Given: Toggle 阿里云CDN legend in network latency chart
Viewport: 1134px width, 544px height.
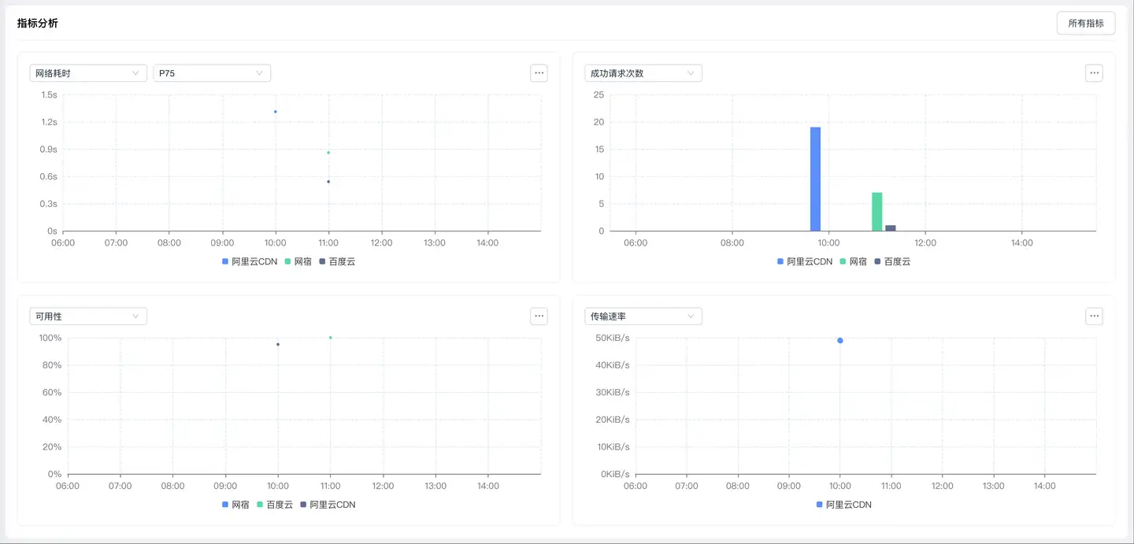Looking at the screenshot, I should (250, 261).
